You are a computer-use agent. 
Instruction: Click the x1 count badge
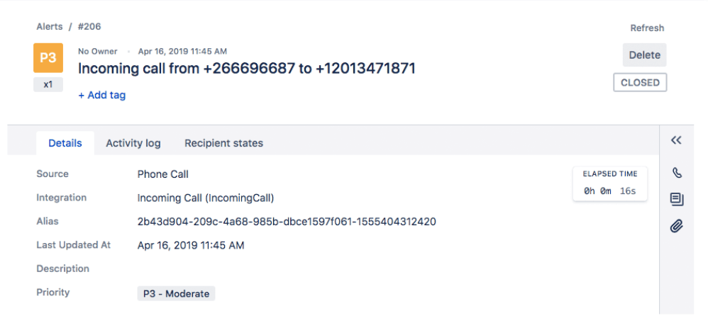[x=48, y=84]
